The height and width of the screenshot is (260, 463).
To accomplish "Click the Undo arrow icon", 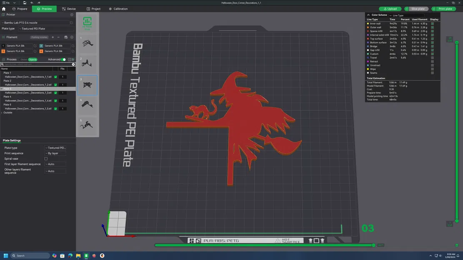I will click(32, 2).
